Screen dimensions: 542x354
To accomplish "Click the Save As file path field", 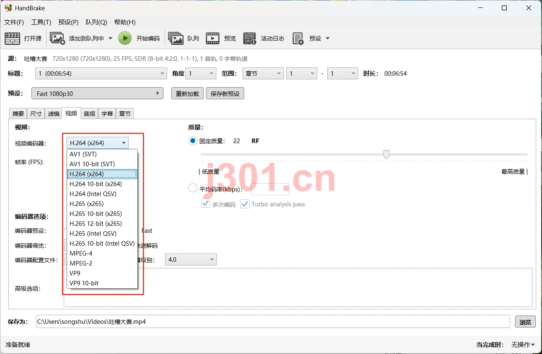I will [273, 321].
